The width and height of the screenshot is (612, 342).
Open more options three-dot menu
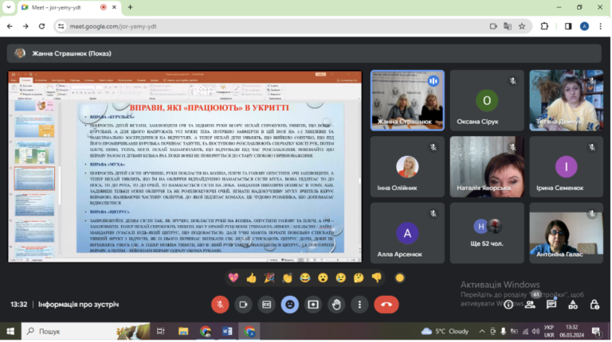359,305
